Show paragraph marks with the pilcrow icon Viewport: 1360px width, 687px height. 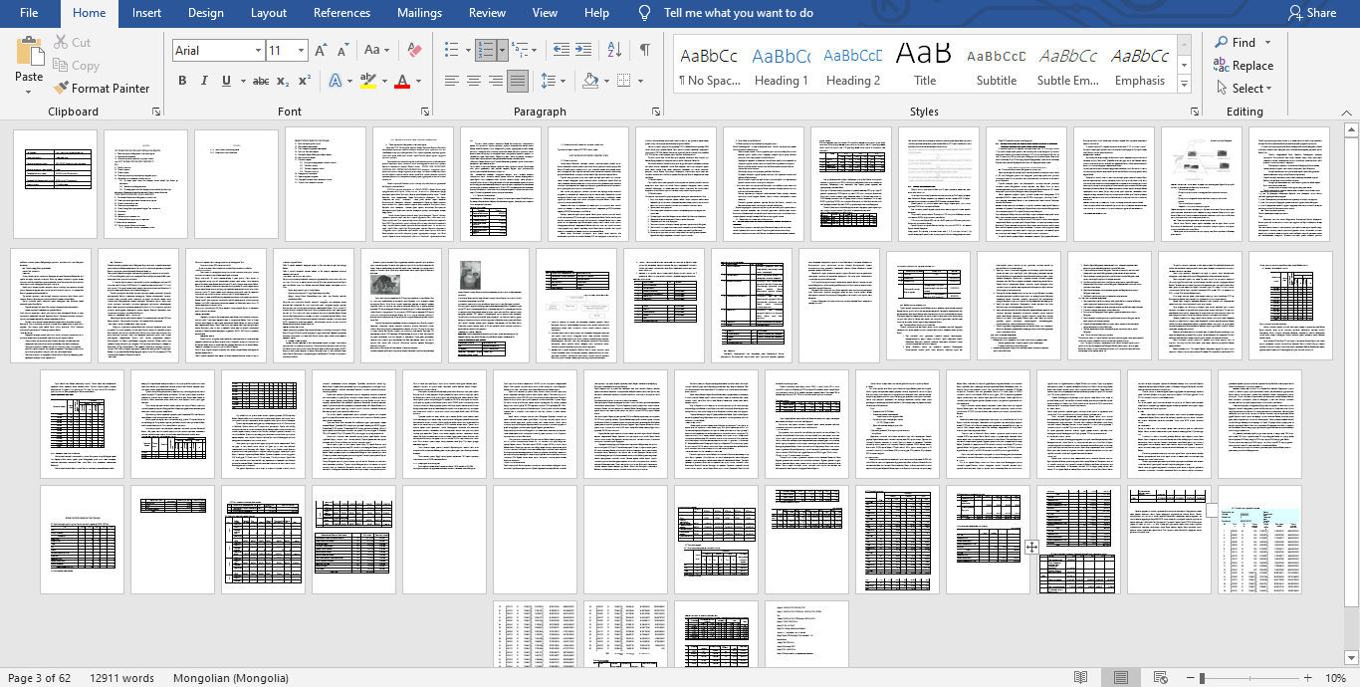point(645,50)
